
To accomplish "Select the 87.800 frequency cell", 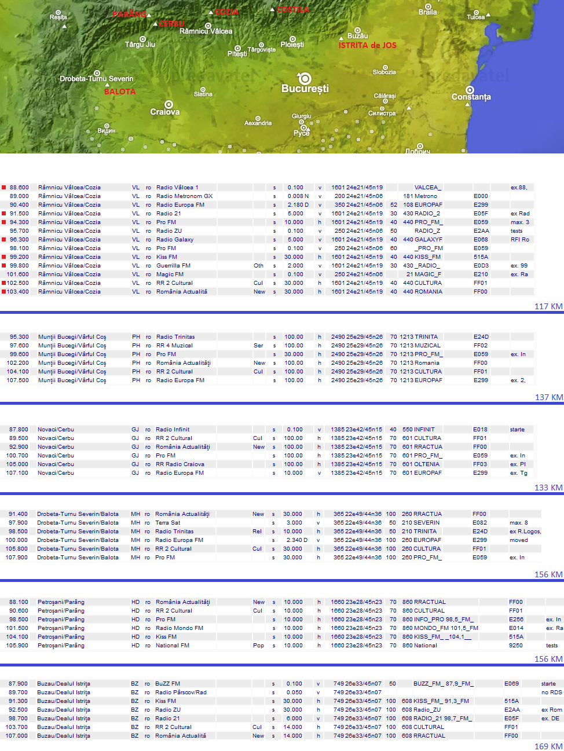I will point(19,430).
